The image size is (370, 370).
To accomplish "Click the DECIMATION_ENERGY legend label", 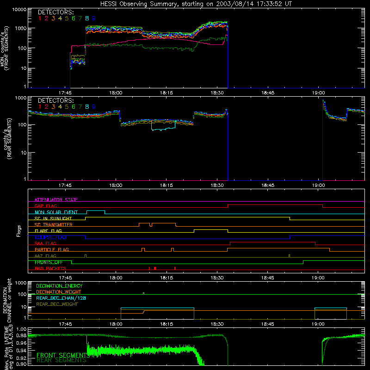I will pos(59,286).
